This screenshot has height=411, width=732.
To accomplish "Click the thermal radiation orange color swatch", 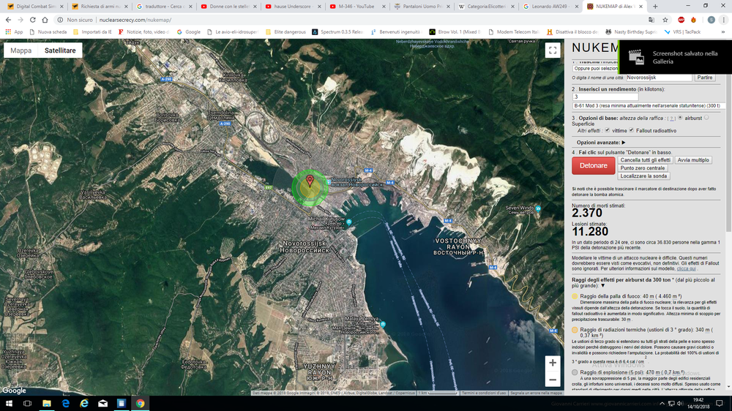I will pos(575,330).
